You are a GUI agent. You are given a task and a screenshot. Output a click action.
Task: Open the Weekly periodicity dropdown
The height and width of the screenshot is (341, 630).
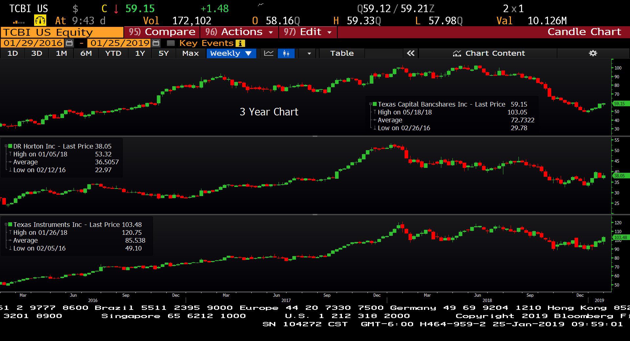coord(231,53)
